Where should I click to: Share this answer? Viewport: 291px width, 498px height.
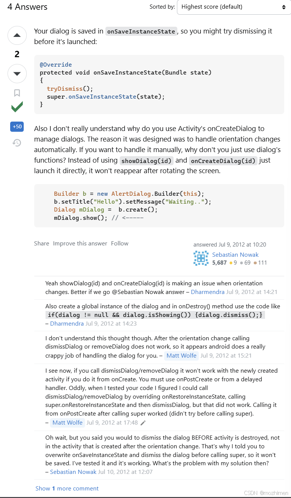[41, 243]
